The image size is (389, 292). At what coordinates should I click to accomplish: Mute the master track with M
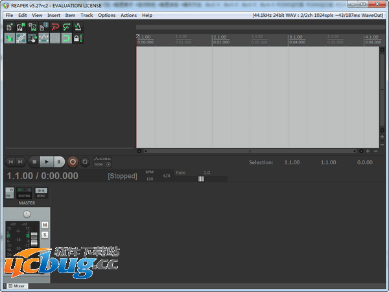[x=45, y=225]
